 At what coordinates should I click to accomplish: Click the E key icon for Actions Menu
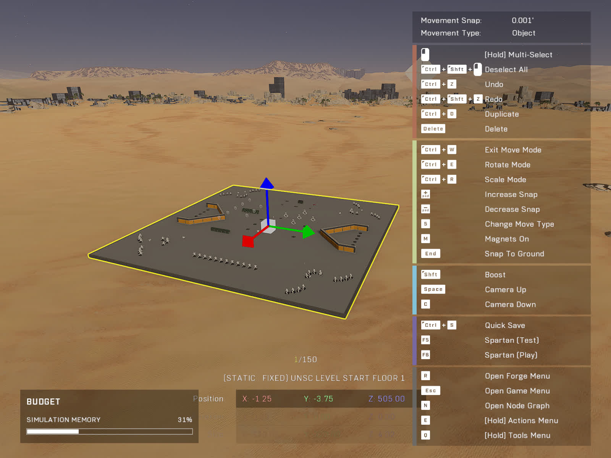pyautogui.click(x=425, y=420)
